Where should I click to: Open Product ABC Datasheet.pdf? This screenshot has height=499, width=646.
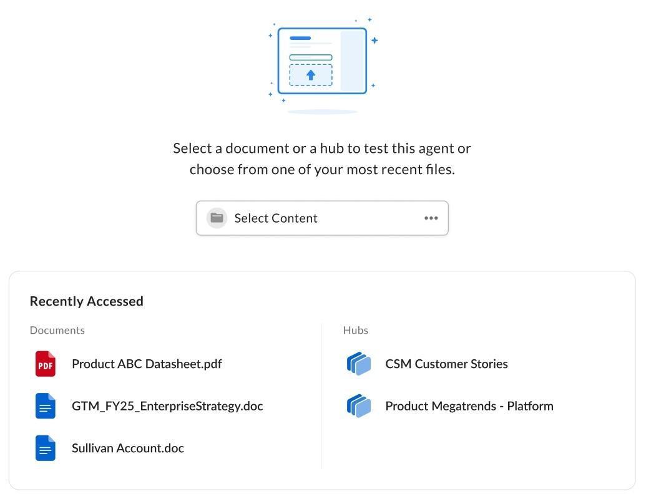(147, 364)
